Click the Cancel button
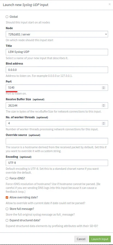The width and height of the screenshot is (113, 245). tap(81, 239)
